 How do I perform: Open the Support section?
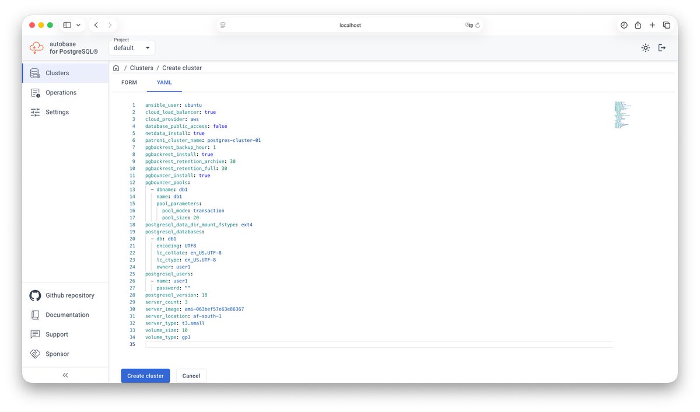tap(57, 334)
